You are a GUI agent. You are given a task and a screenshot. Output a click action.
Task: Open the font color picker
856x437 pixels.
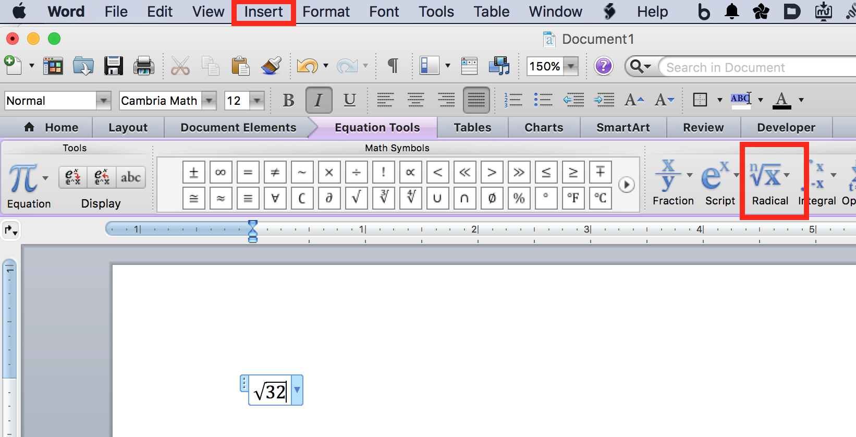(781, 100)
